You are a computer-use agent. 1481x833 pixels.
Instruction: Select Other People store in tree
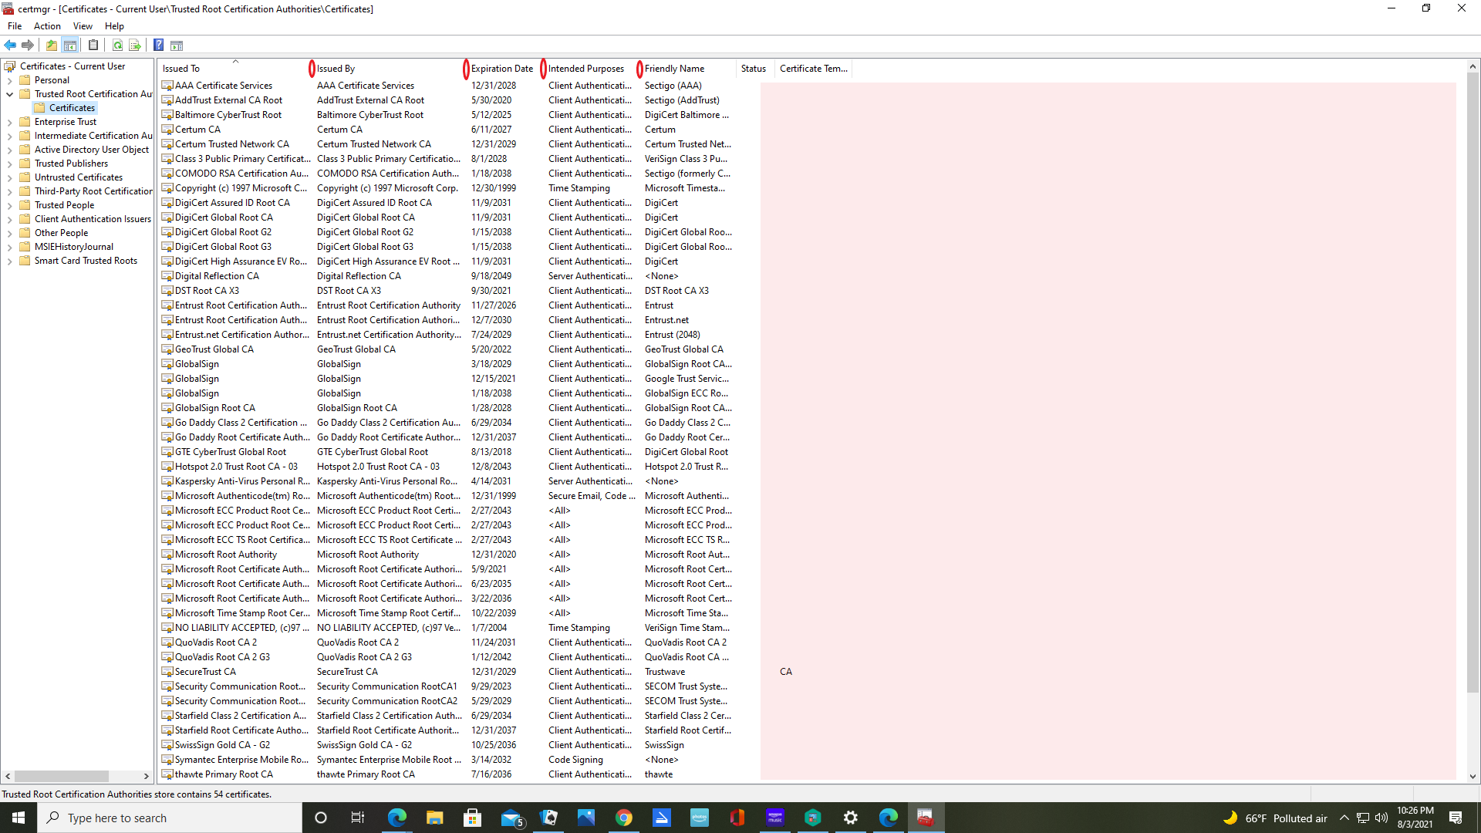pyautogui.click(x=61, y=233)
